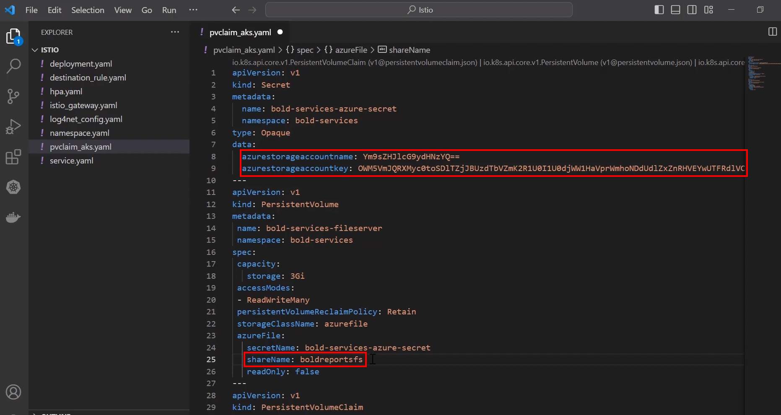
Task: Click the azurestorageaccountname value
Action: (x=411, y=156)
